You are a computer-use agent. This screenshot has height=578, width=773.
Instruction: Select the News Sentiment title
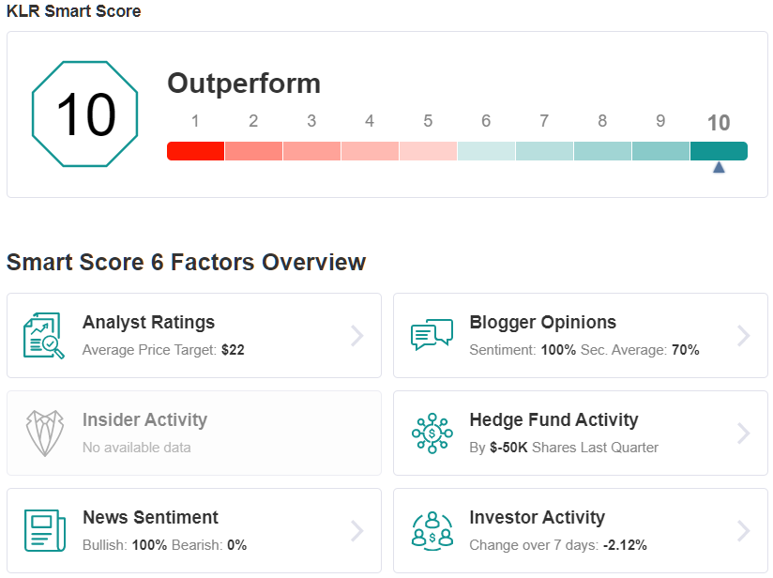click(150, 517)
